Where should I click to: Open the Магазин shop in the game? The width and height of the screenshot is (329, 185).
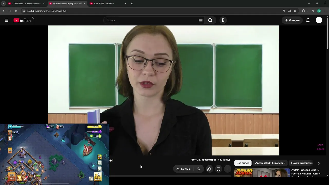(x=98, y=177)
